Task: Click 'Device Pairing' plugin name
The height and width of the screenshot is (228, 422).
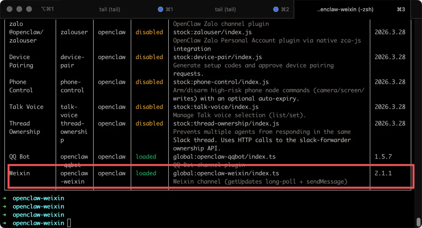Action: click(x=21, y=61)
